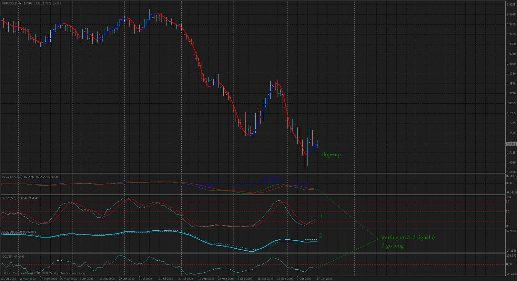Click the 2.0045 price scale value

coord(511,14)
